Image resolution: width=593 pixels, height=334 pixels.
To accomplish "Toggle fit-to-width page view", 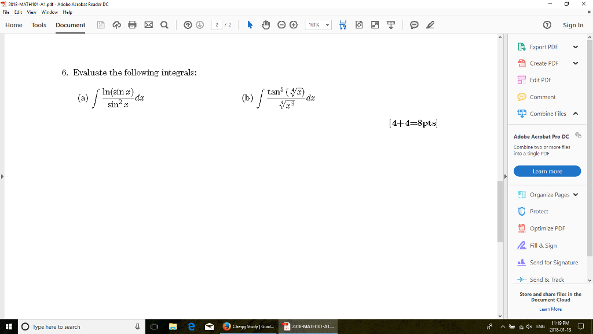I will tap(343, 25).
